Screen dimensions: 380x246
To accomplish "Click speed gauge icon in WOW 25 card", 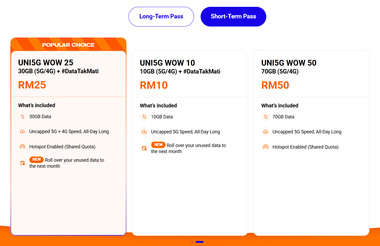I will (x=23, y=132).
